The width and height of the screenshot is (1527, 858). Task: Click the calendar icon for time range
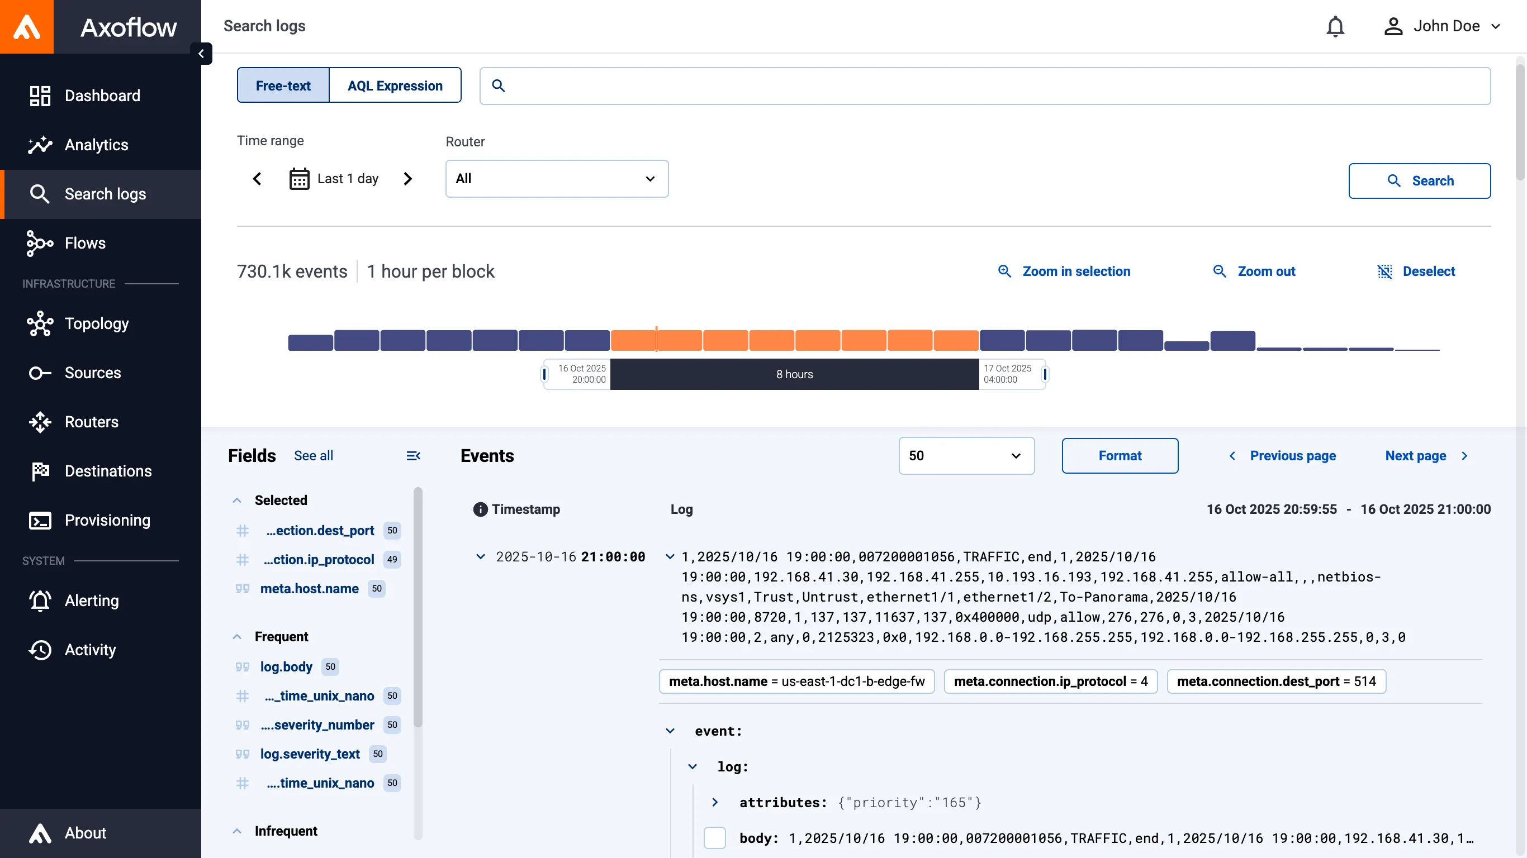(299, 178)
